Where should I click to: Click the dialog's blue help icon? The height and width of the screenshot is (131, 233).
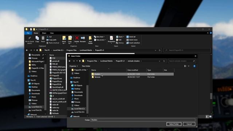point(194,66)
